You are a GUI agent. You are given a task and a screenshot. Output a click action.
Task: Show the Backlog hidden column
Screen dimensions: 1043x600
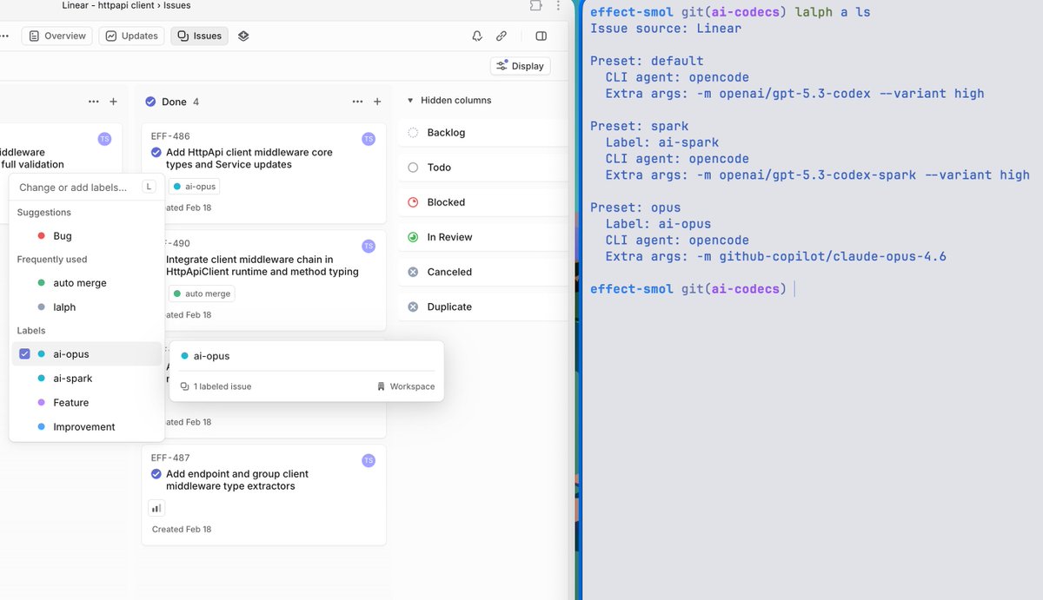pos(483,133)
